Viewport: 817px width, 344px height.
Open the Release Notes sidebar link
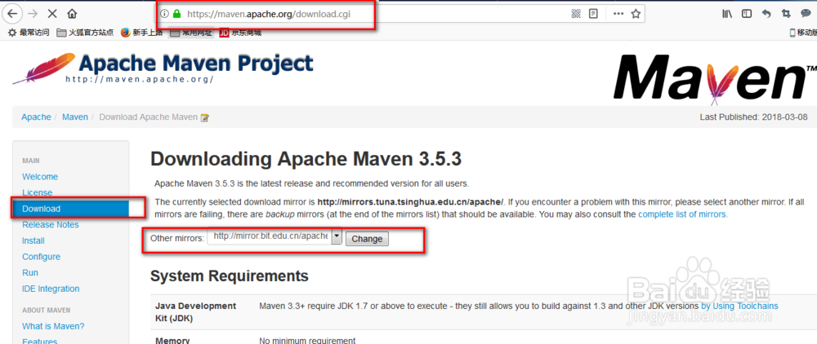(x=51, y=224)
